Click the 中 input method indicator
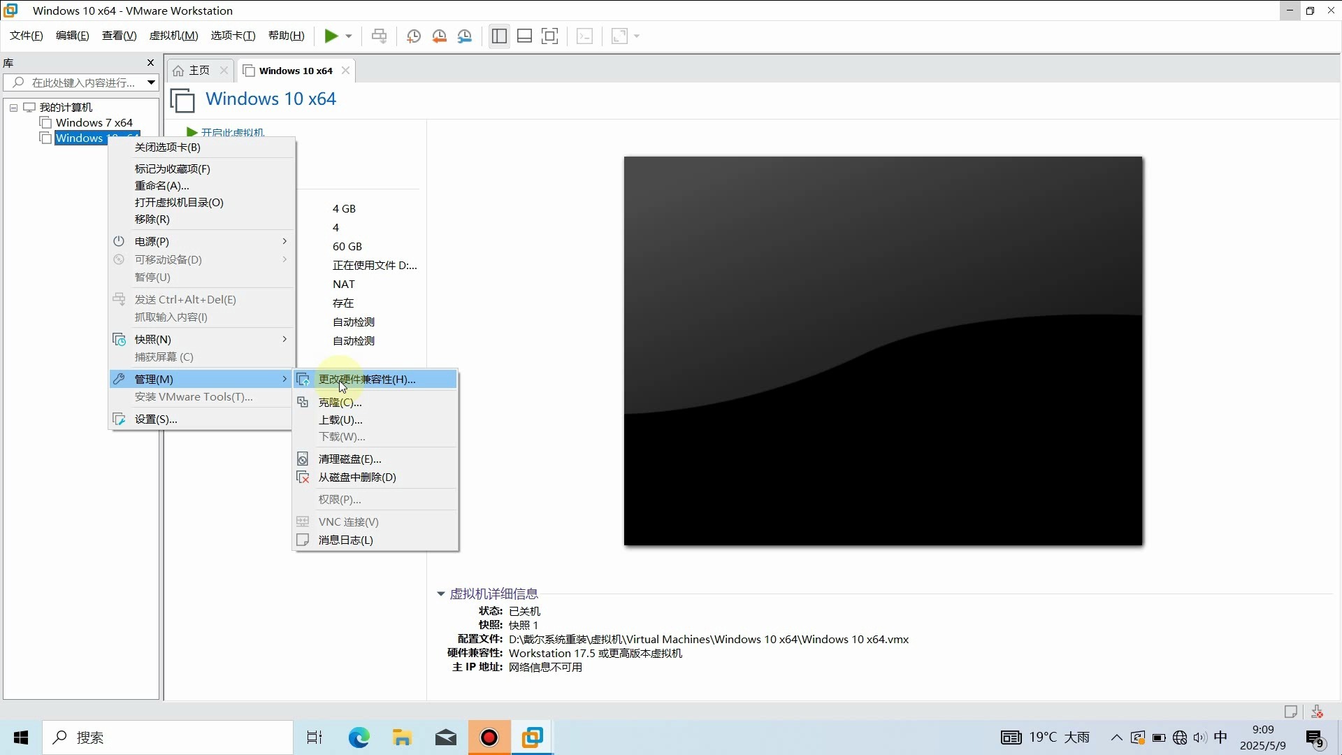 [x=1221, y=738]
